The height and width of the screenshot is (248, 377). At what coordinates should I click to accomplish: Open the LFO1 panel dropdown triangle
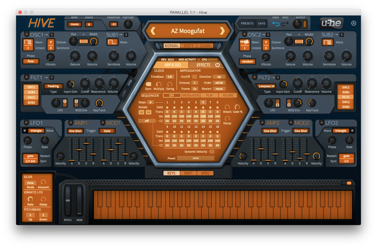(x=27, y=123)
